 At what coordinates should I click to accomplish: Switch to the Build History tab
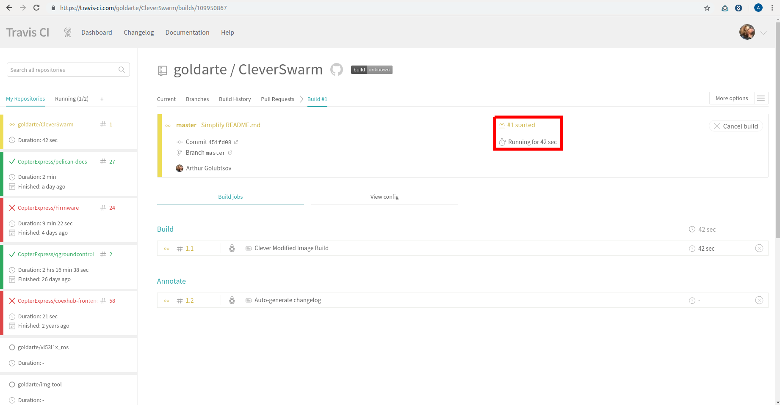(235, 99)
